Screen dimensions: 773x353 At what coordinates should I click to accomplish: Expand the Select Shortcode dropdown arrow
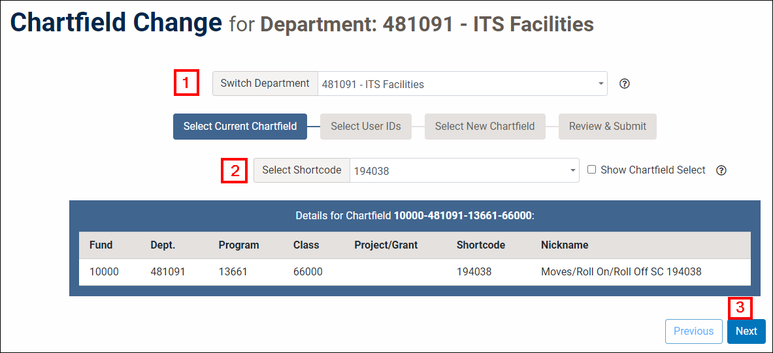572,170
